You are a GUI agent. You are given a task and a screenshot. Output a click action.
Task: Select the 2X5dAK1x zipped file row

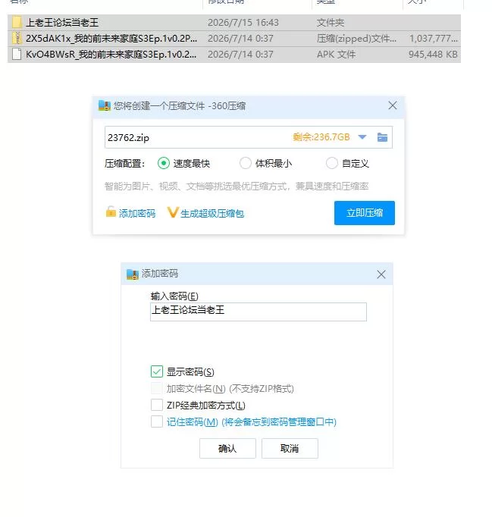tap(234, 38)
